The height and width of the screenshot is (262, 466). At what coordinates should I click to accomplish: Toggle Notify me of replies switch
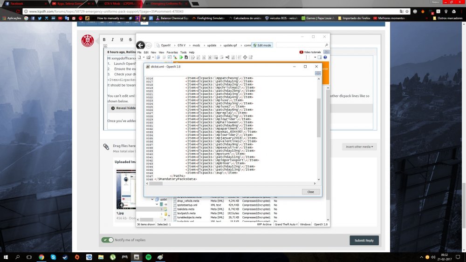[x=108, y=240]
